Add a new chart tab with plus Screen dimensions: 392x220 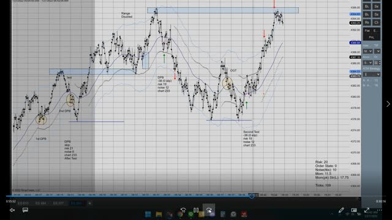point(90,204)
